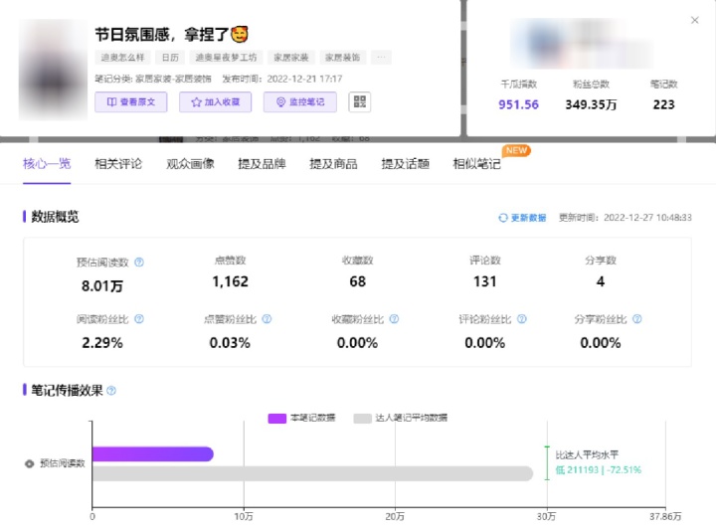Click the 预估阅读数 axis marker icon
The width and height of the screenshot is (716, 531).
[29, 464]
